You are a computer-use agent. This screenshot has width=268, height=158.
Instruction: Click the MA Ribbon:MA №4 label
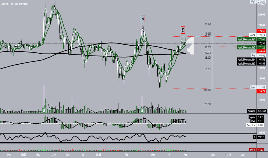(x=251, y=60)
